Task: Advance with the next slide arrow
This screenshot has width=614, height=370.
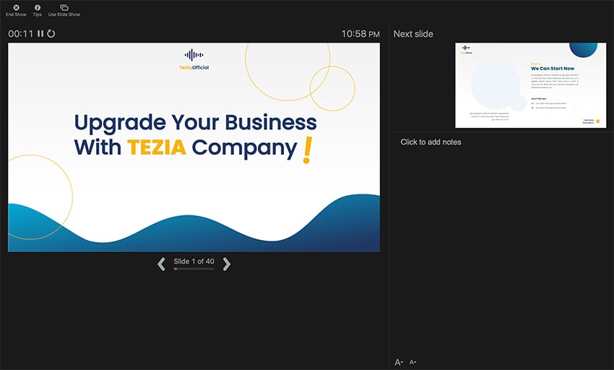Action: [x=227, y=264]
